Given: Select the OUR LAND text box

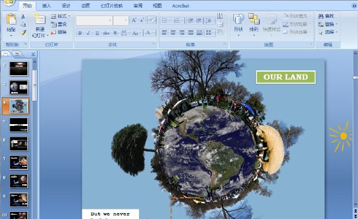Looking at the screenshot, I should click(x=286, y=77).
